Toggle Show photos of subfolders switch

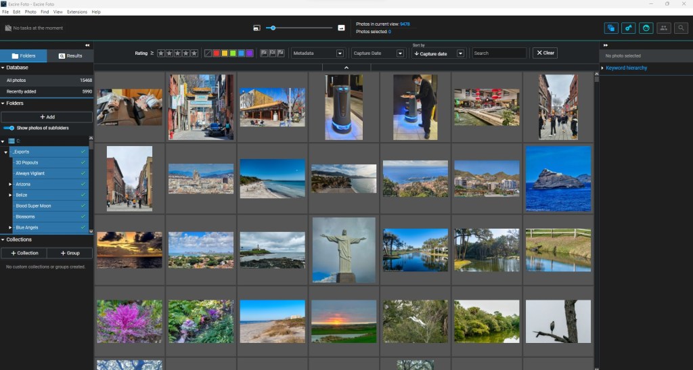(x=9, y=128)
